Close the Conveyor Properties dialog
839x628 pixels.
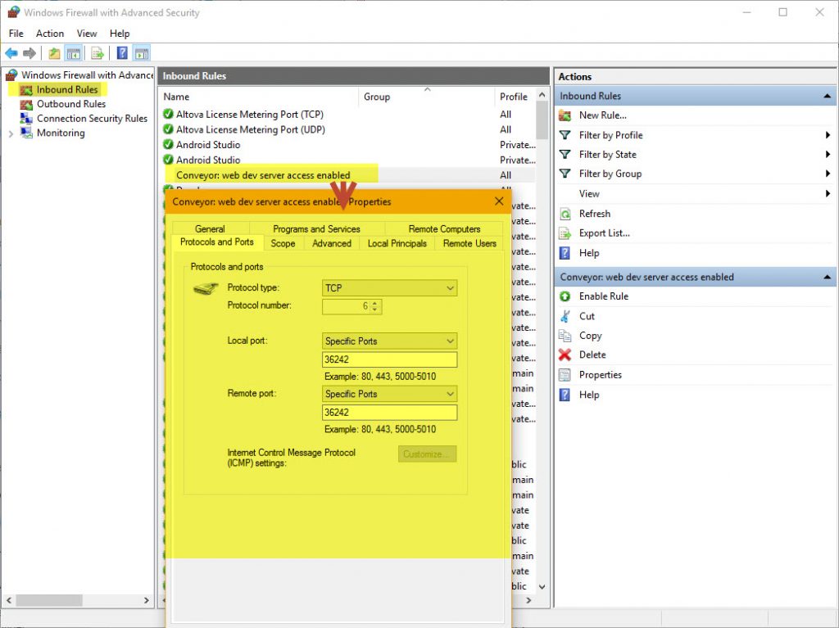pos(499,201)
